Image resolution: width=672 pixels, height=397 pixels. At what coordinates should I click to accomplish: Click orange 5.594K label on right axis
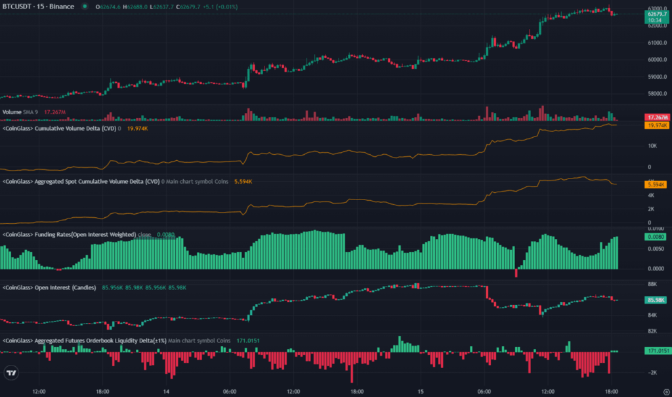coord(656,184)
